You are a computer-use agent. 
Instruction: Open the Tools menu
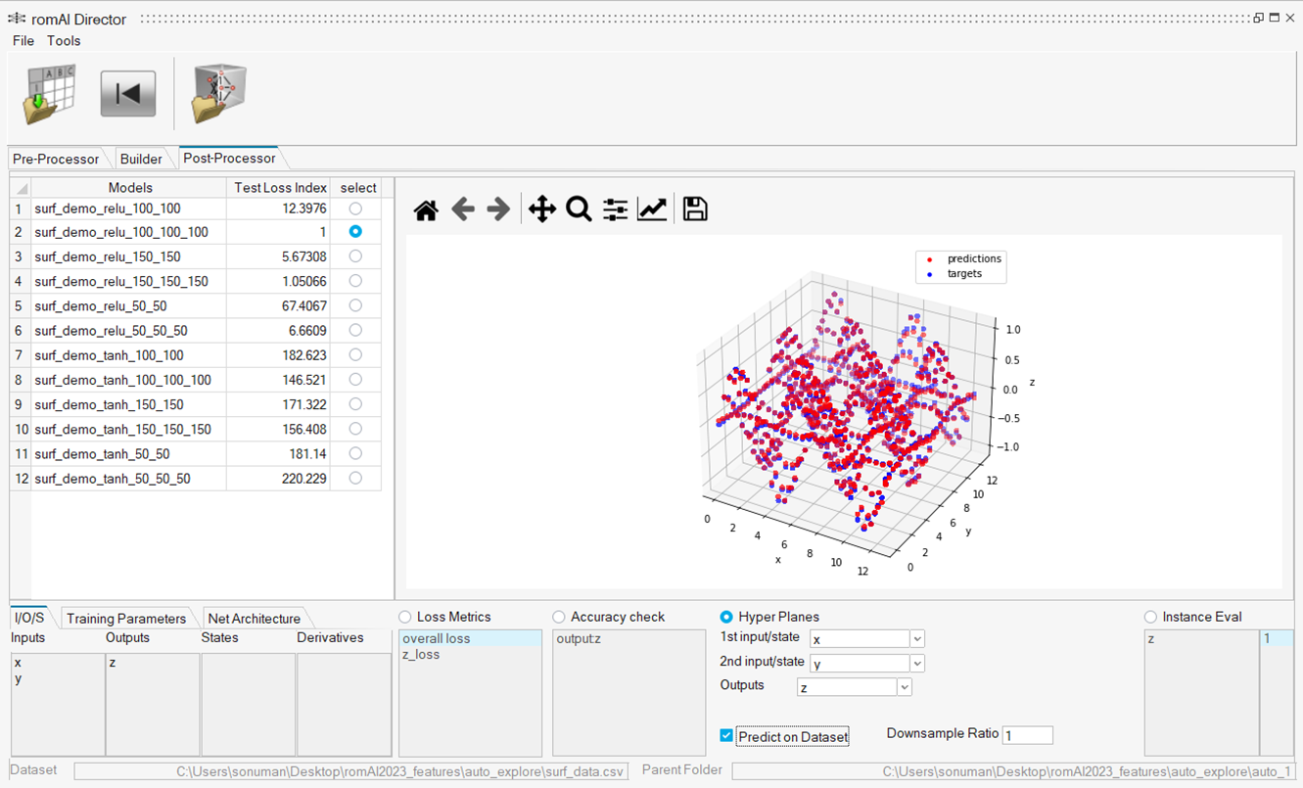pos(64,41)
